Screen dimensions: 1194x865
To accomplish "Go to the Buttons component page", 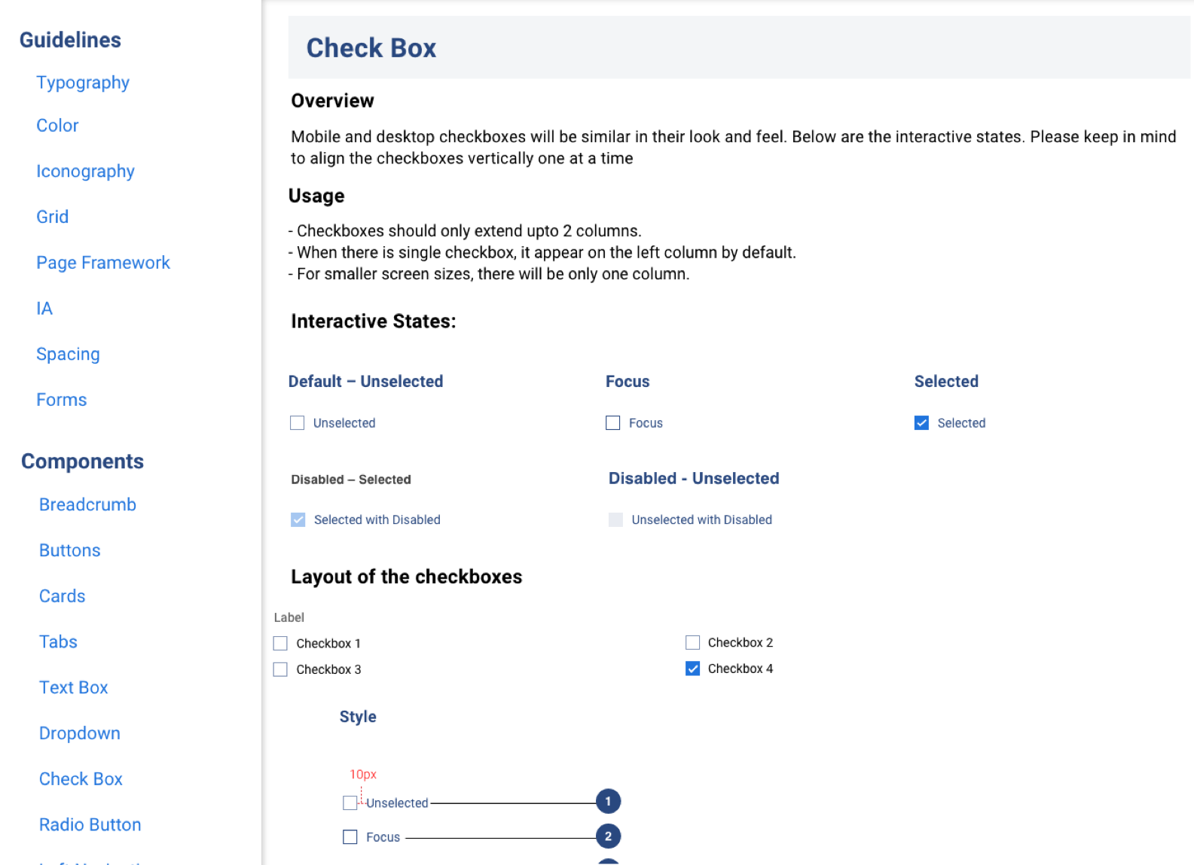I will click(x=69, y=550).
